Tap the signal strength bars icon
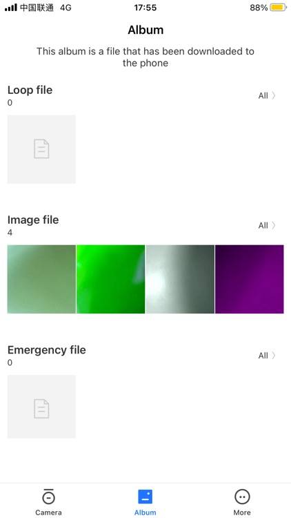This screenshot has width=291, height=518. pos(10,8)
